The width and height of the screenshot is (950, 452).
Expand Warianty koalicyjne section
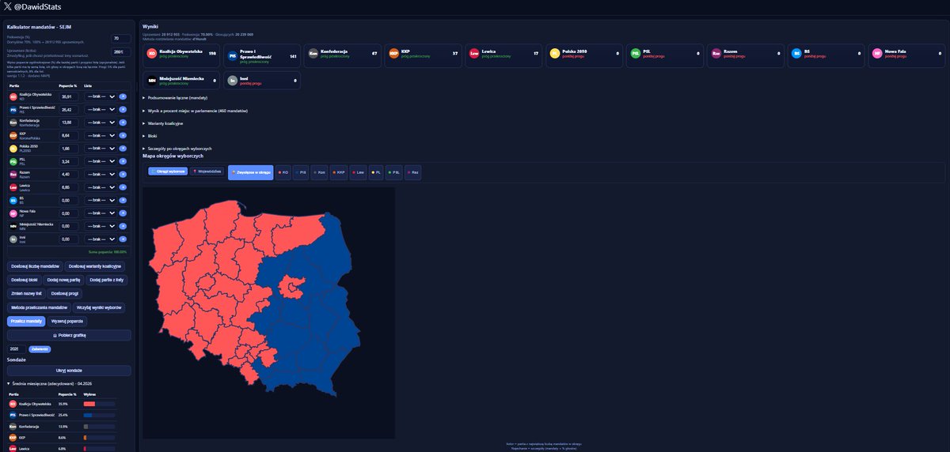click(x=163, y=123)
